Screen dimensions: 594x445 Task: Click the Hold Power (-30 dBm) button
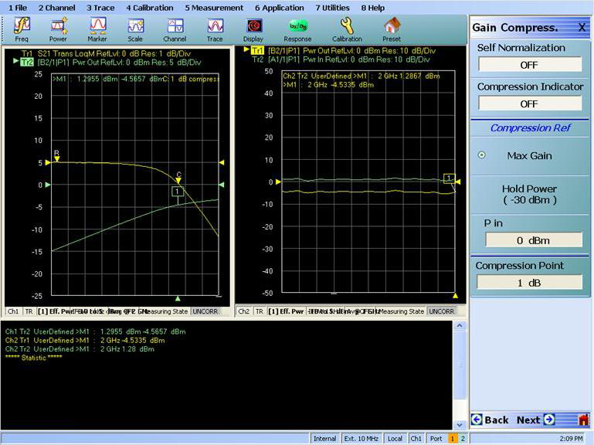[x=529, y=194]
